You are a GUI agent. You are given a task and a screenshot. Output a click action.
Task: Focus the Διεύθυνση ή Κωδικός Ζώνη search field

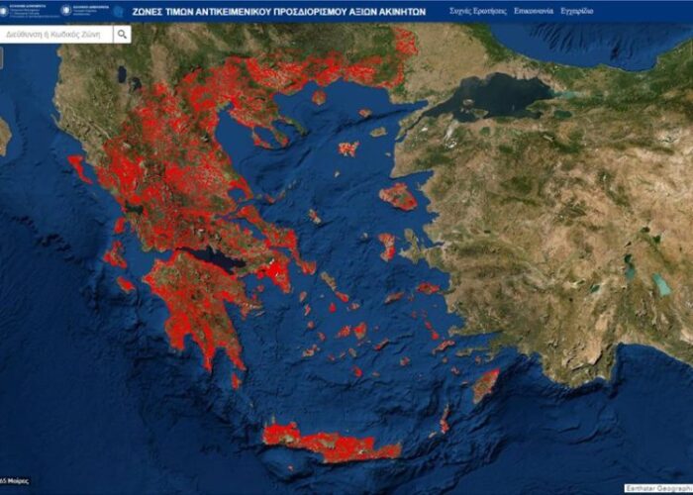pyautogui.click(x=57, y=34)
